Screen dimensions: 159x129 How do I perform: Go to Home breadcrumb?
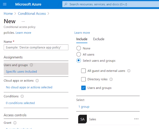8,14
